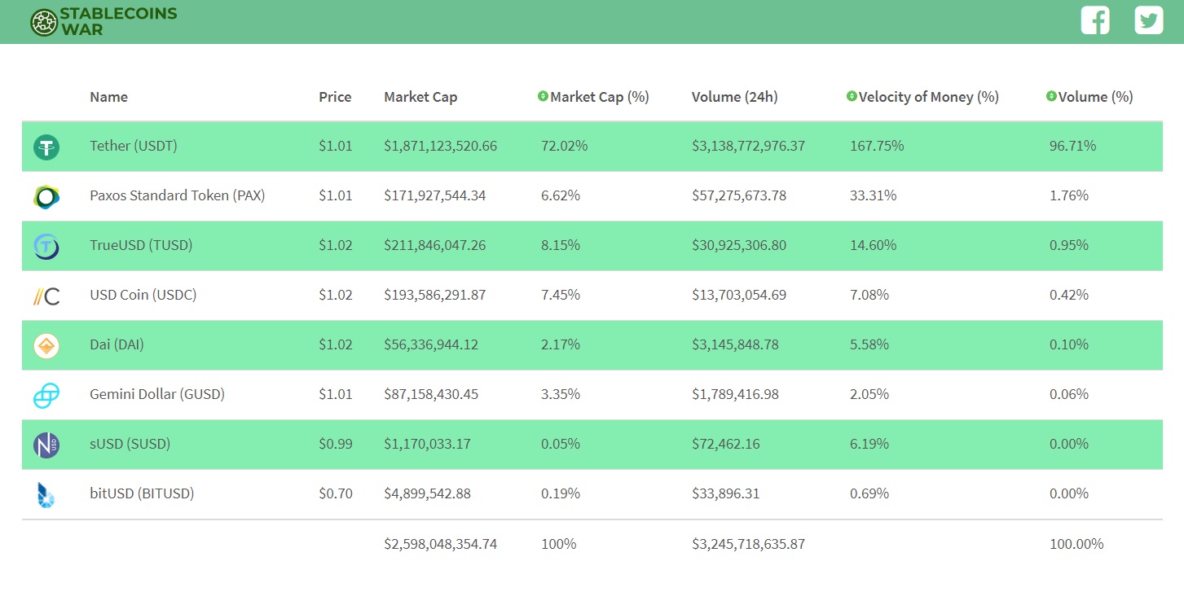This screenshot has height=605, width=1184.
Task: Click the total market cap value
Action: (x=440, y=544)
